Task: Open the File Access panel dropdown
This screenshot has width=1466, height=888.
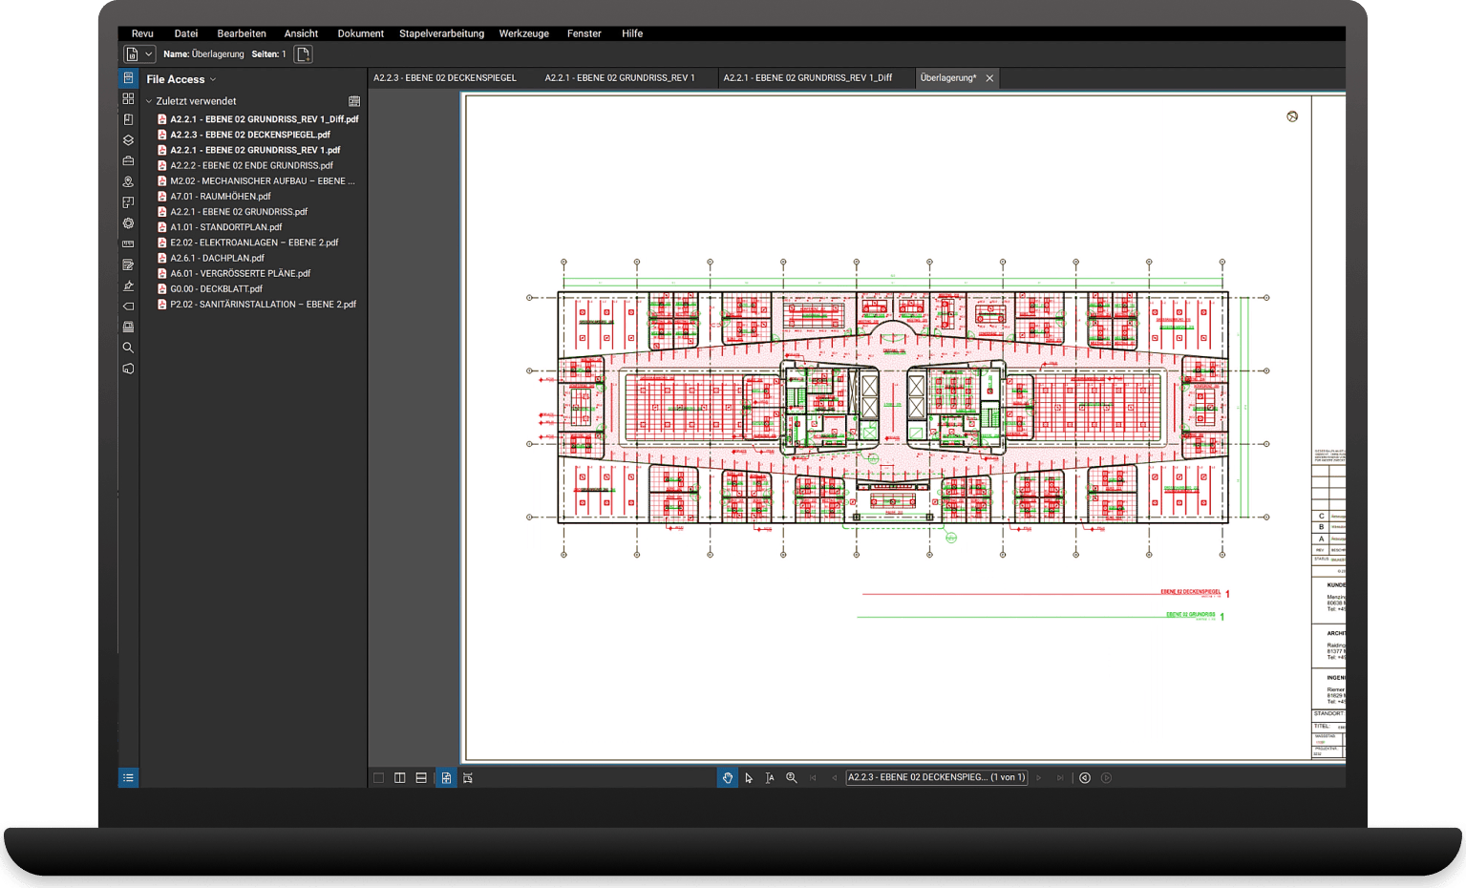Action: pos(213,80)
